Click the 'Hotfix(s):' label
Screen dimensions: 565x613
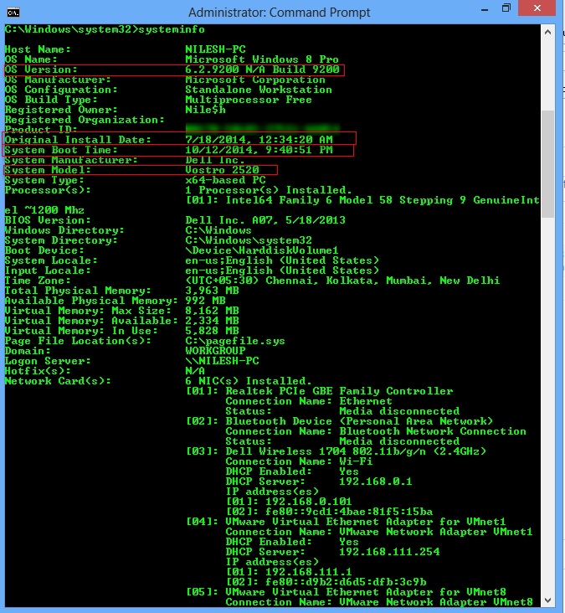(38, 371)
